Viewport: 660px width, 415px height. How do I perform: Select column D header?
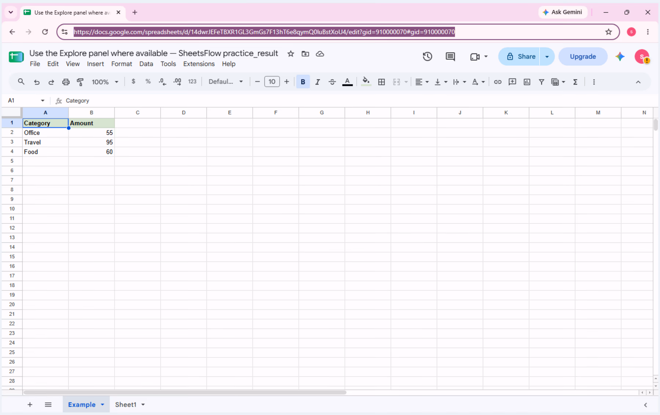[184, 112]
